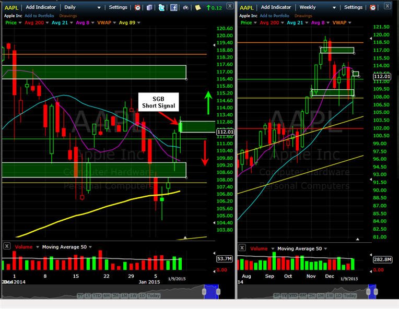Image resolution: width=399 pixels, height=309 pixels.
Task: Share Daily chart via Twitter icon
Action: pos(161,8)
